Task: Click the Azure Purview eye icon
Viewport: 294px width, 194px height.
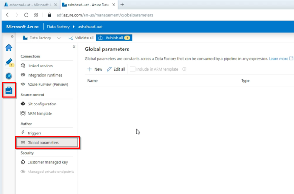Action: click(x=23, y=84)
